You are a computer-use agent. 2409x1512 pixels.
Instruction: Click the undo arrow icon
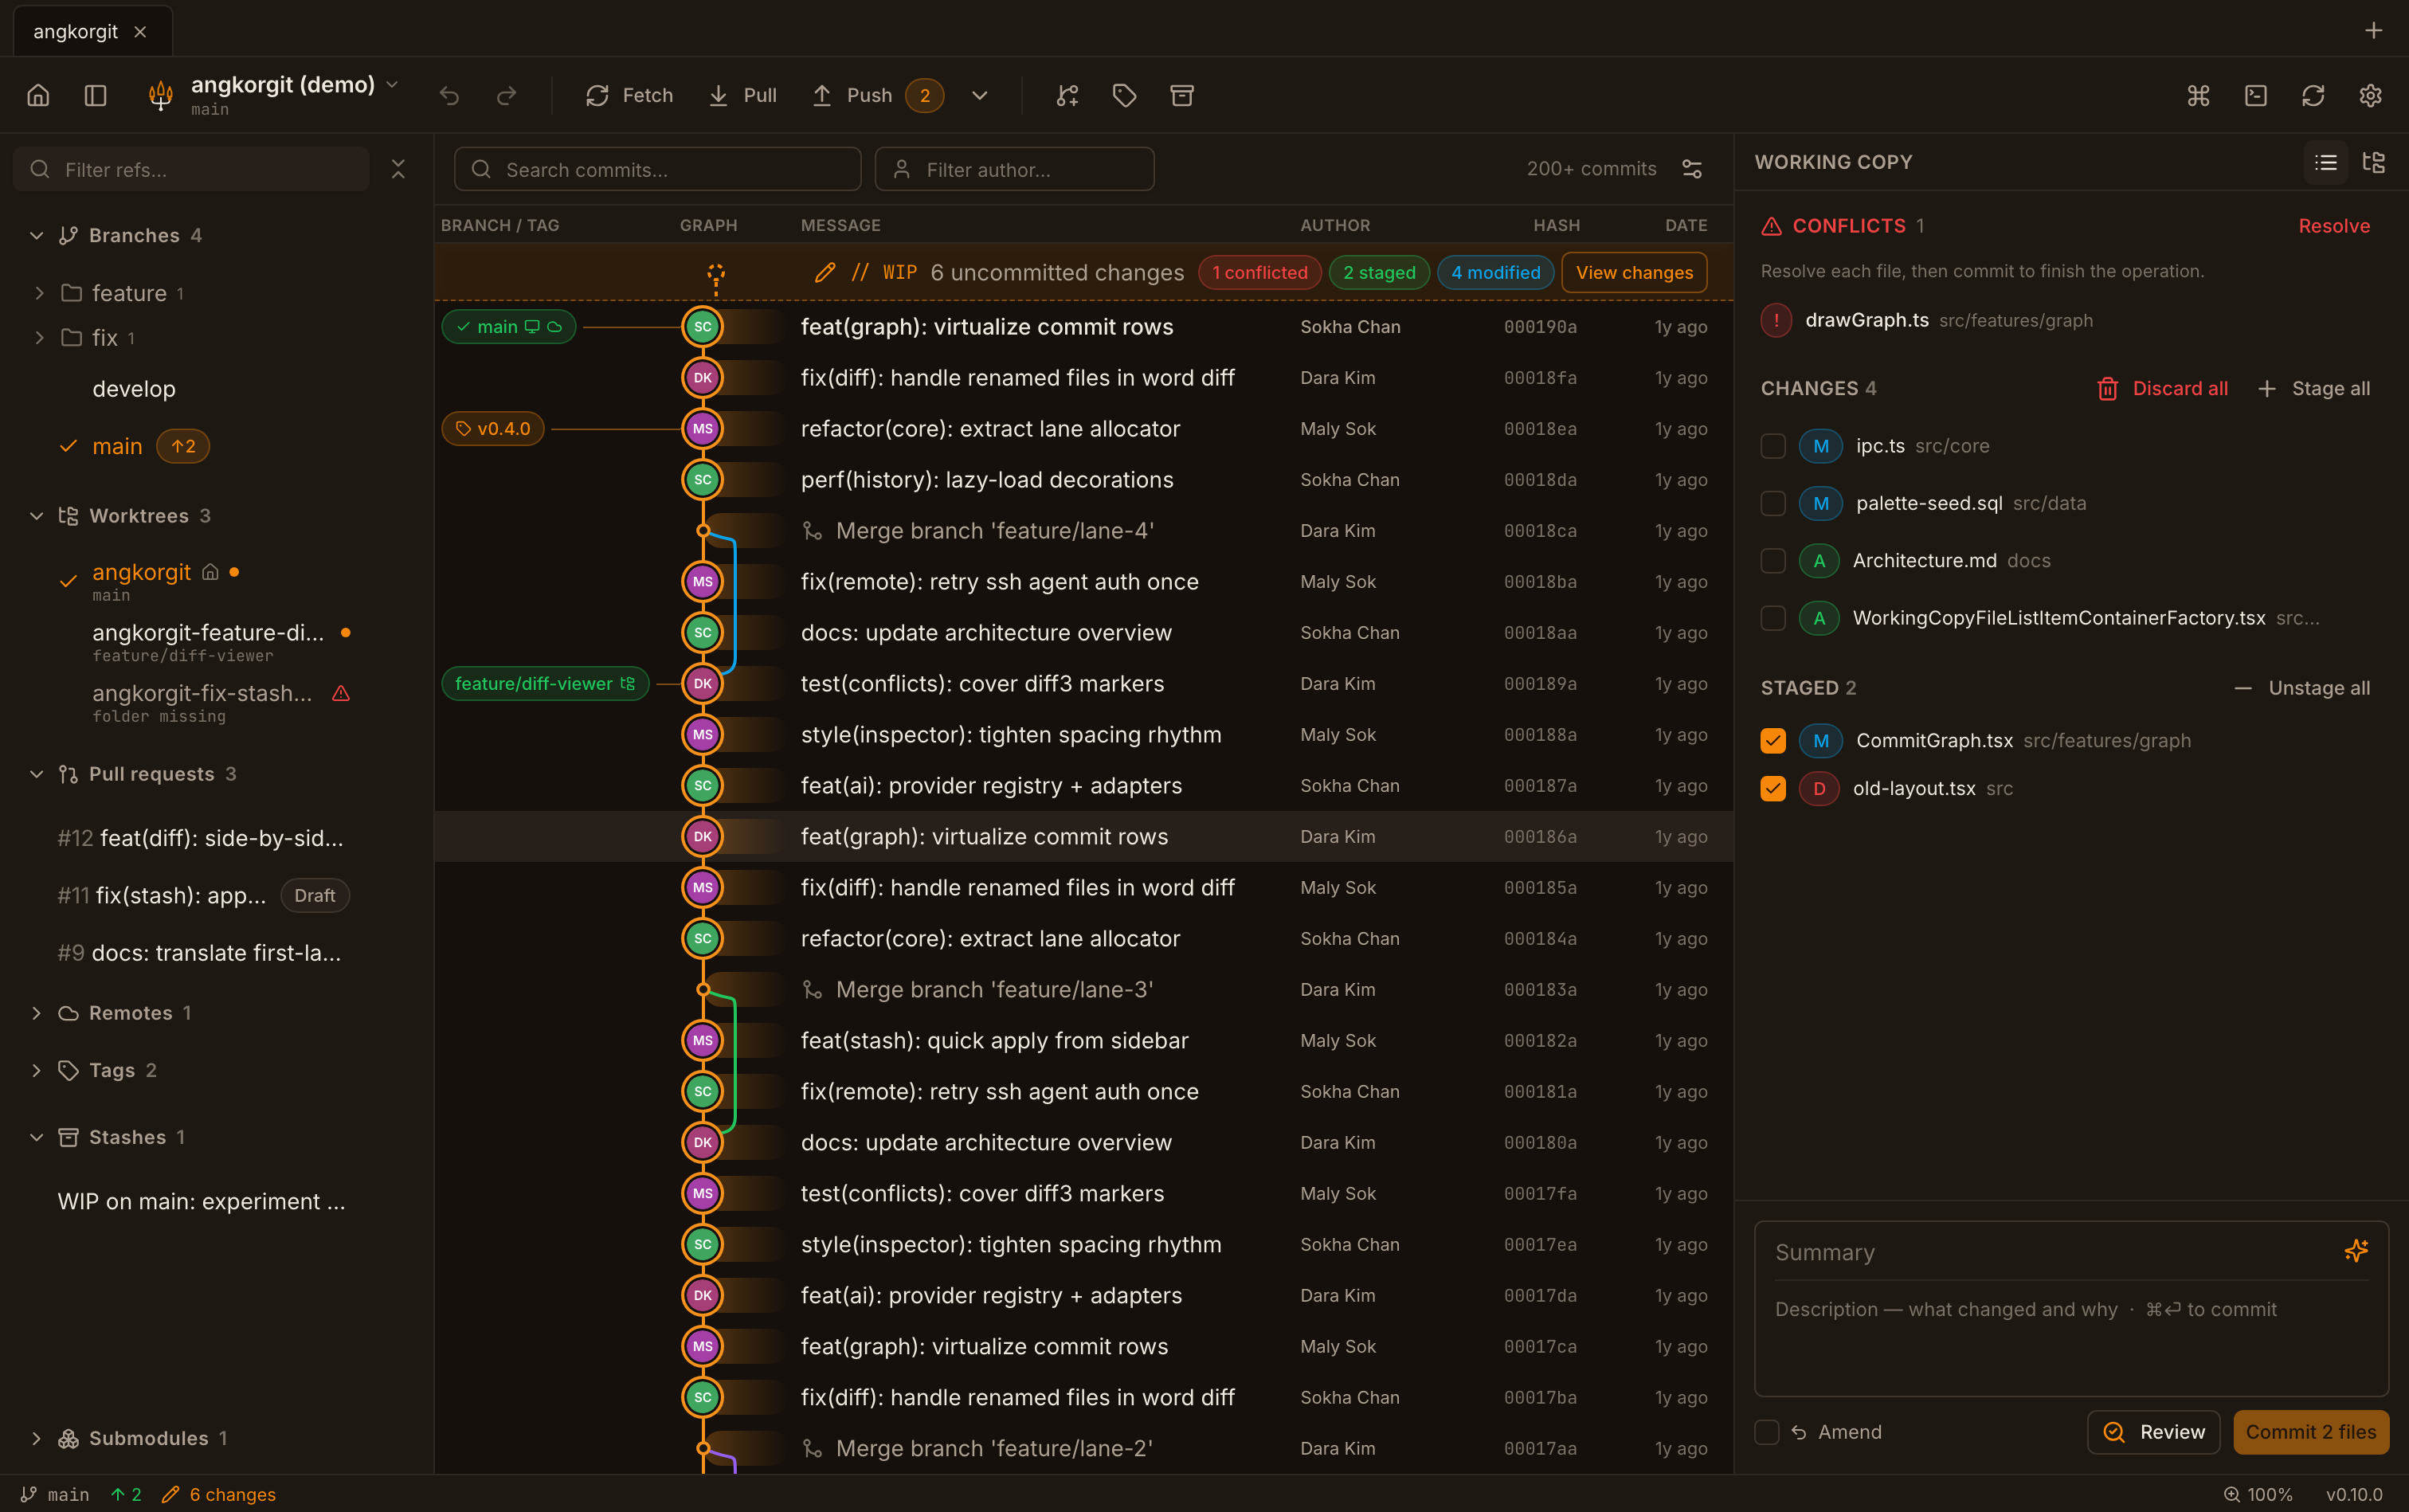pyautogui.click(x=450, y=95)
